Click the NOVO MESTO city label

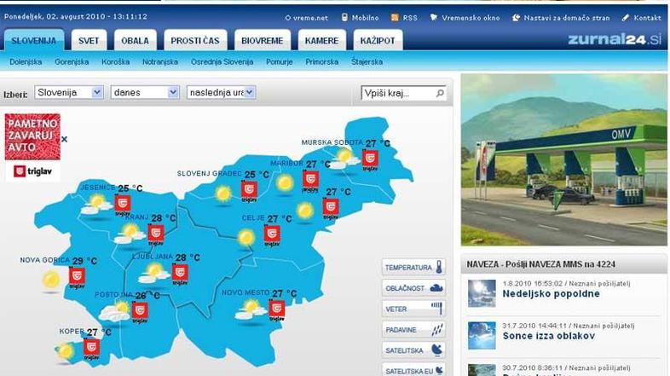pyautogui.click(x=245, y=292)
